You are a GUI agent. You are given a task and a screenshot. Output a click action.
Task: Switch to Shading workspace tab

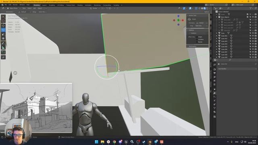(80, 5)
